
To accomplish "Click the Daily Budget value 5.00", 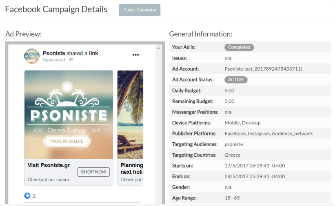I will tap(229, 91).
